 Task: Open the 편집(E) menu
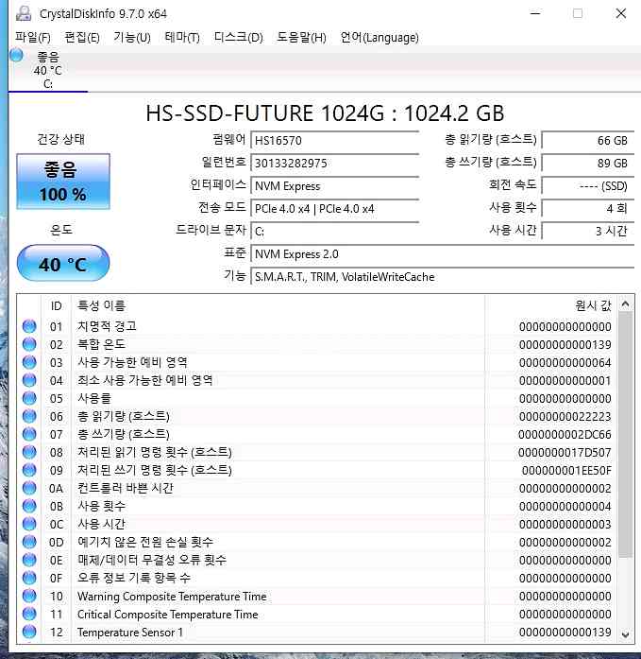click(82, 38)
